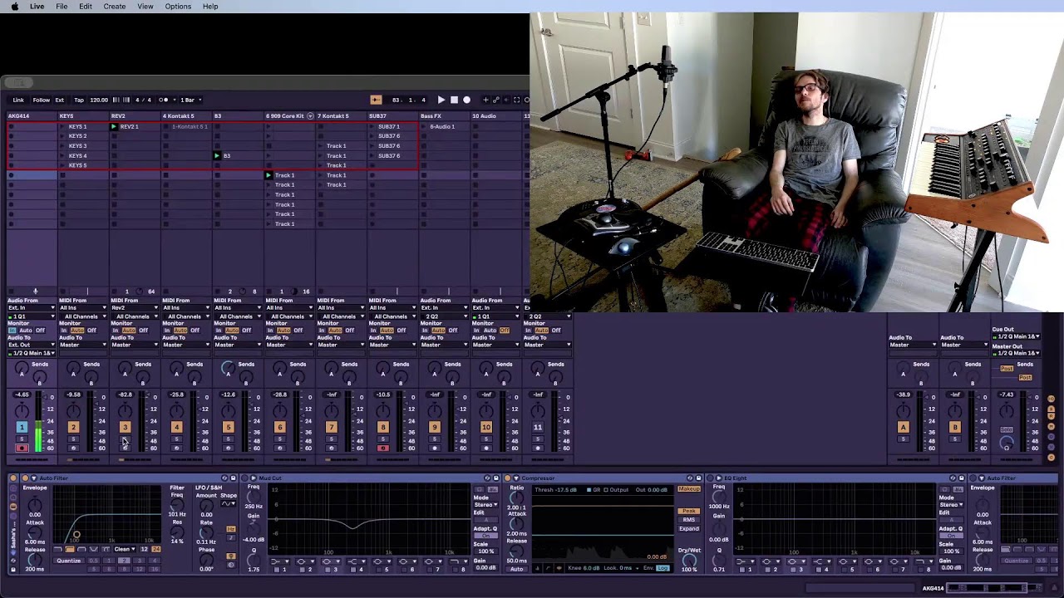Open Auto Filter Clean circuit type dropdown
1064x598 pixels.
(125, 549)
